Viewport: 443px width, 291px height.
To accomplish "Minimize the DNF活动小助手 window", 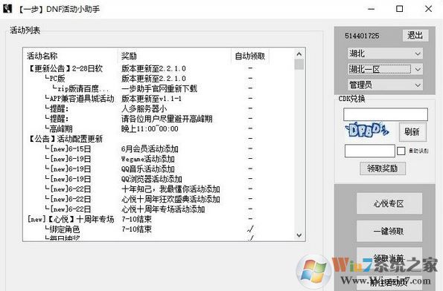I will [x=372, y=9].
